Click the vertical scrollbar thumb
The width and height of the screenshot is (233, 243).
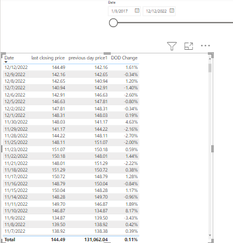(210, 68)
